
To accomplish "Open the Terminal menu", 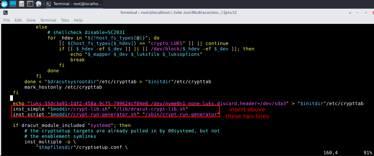I will [48, 20].
